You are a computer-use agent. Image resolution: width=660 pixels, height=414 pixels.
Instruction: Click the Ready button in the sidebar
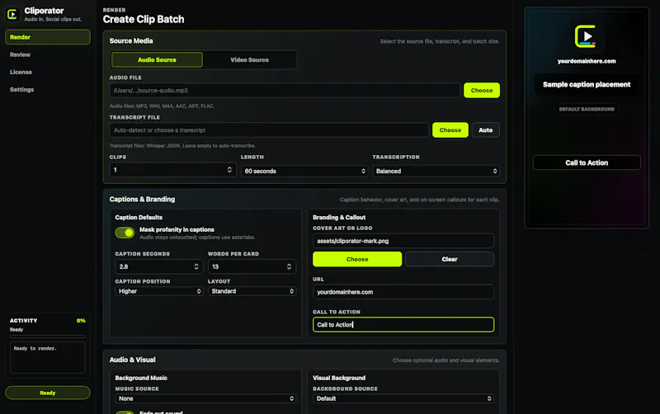(48, 393)
